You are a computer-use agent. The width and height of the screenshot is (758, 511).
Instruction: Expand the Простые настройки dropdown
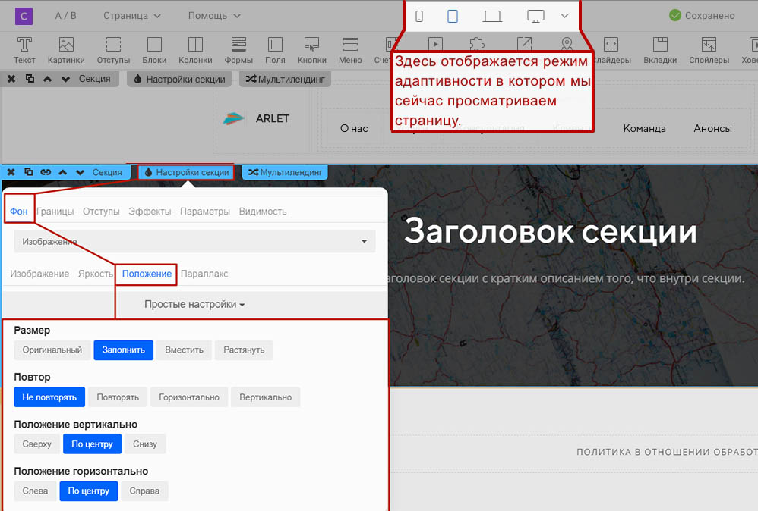pos(194,304)
